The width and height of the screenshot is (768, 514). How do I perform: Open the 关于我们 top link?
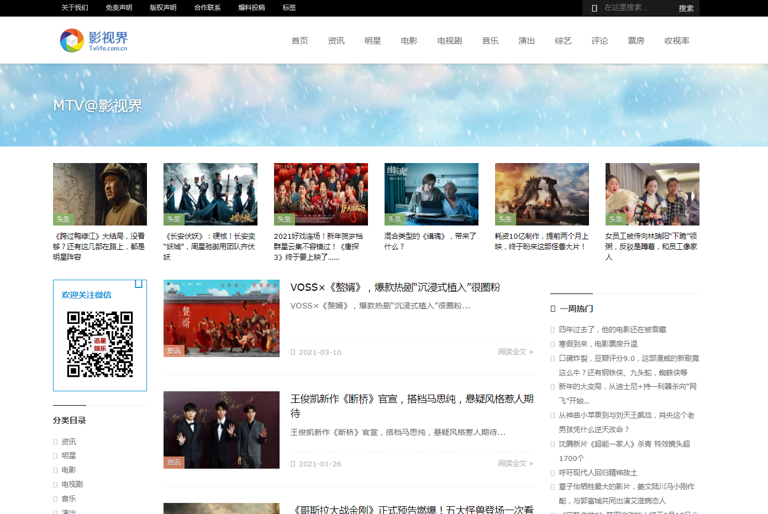click(x=75, y=8)
